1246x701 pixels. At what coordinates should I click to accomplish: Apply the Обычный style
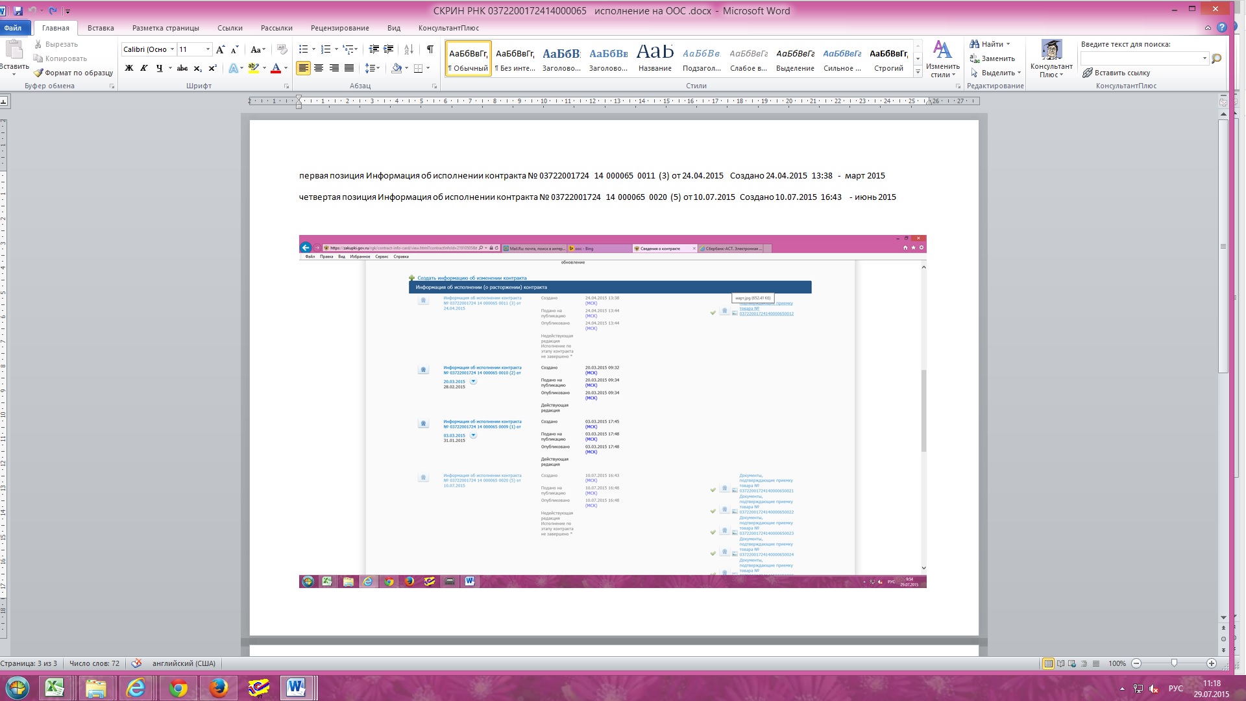pos(468,58)
